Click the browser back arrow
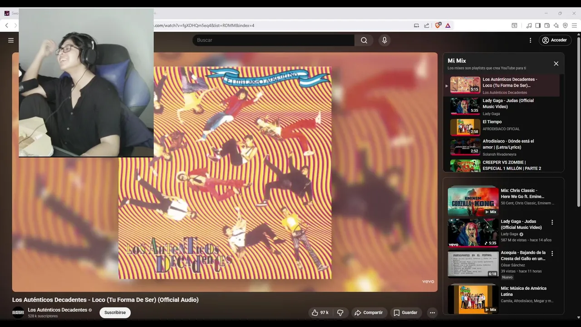581x327 pixels. click(x=6, y=25)
